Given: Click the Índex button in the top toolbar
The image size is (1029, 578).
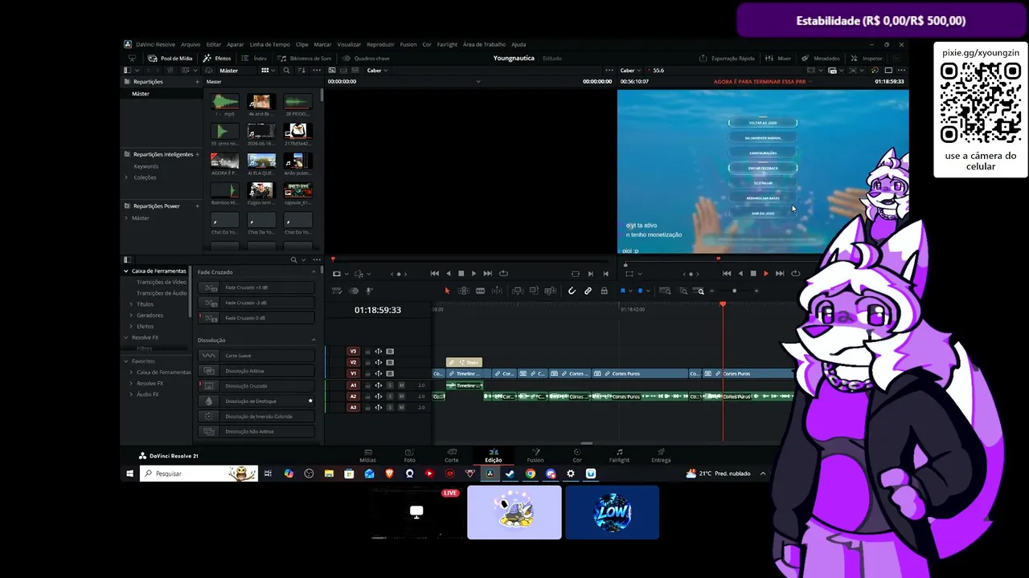Looking at the screenshot, I should click(x=255, y=58).
